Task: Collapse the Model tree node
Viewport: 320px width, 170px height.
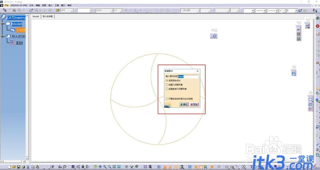Action: tap(3, 24)
